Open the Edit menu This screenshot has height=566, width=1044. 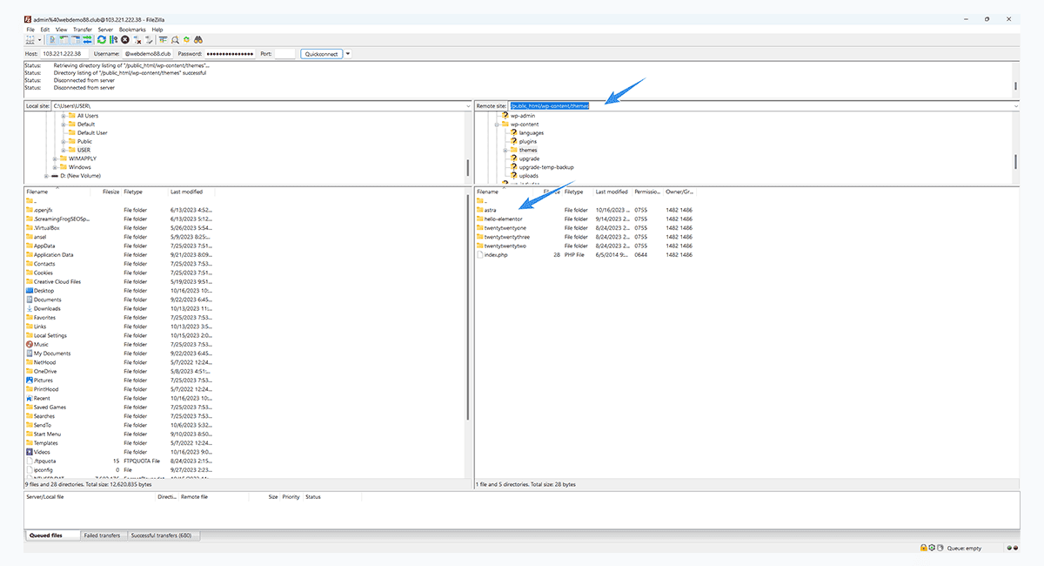tap(45, 30)
